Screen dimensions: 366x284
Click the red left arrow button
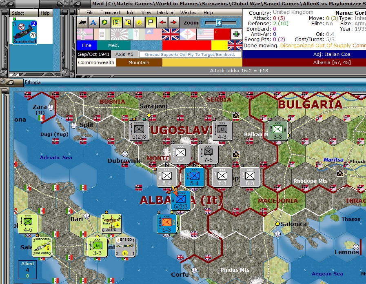tap(162, 22)
